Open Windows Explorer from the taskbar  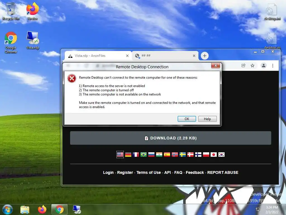coord(25,209)
